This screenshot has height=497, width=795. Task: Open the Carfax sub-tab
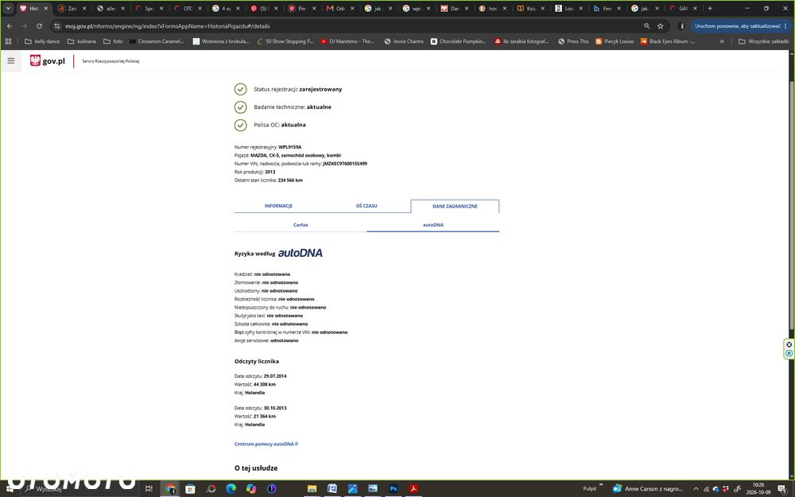point(301,225)
